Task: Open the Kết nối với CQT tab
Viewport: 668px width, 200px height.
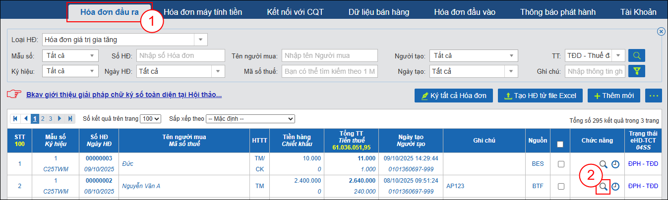Action: tap(295, 12)
